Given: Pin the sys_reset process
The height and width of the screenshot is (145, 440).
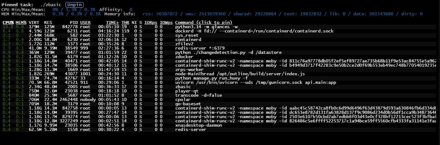Looking at the screenshot, I should coord(187,35).
